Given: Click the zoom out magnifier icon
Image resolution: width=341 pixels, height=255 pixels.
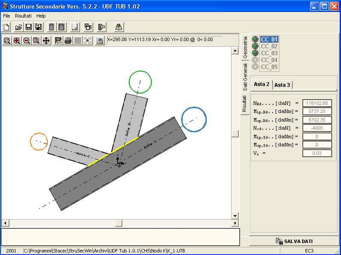Looking at the screenshot, I should (27, 41).
